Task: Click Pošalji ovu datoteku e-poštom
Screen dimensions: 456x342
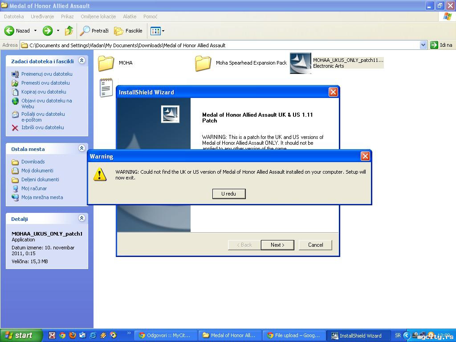Action: [x=43, y=117]
